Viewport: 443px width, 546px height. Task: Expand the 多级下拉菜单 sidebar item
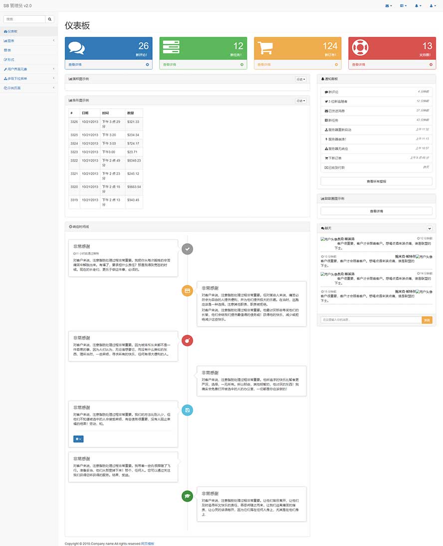tap(28, 78)
